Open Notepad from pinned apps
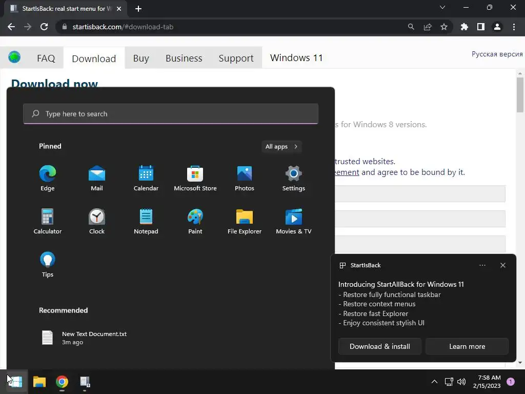 (146, 221)
